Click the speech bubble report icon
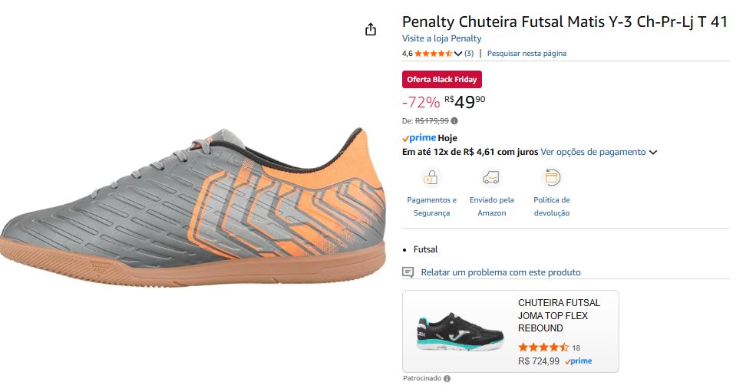 coord(408,272)
